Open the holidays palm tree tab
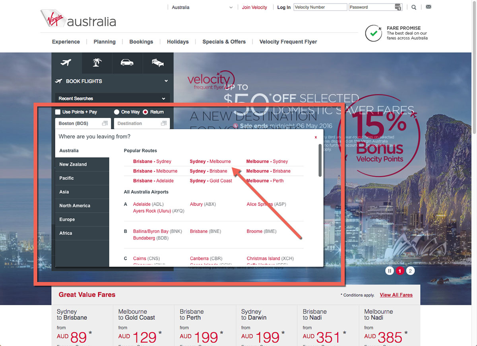 click(97, 63)
